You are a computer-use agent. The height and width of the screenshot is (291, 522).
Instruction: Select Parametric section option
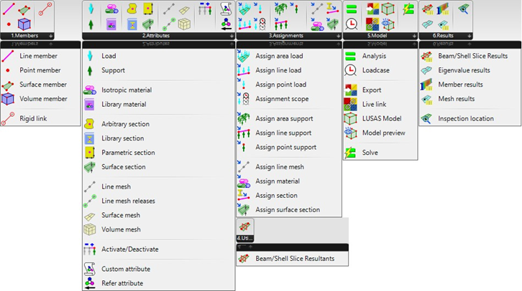coord(127,153)
